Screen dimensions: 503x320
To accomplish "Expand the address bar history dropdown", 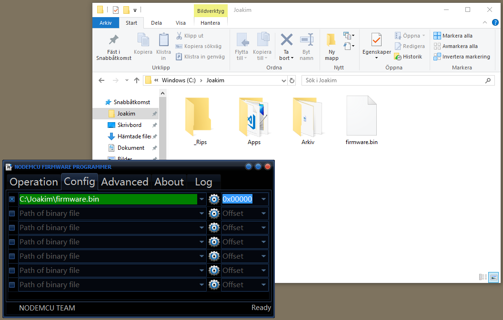I will tap(284, 80).
